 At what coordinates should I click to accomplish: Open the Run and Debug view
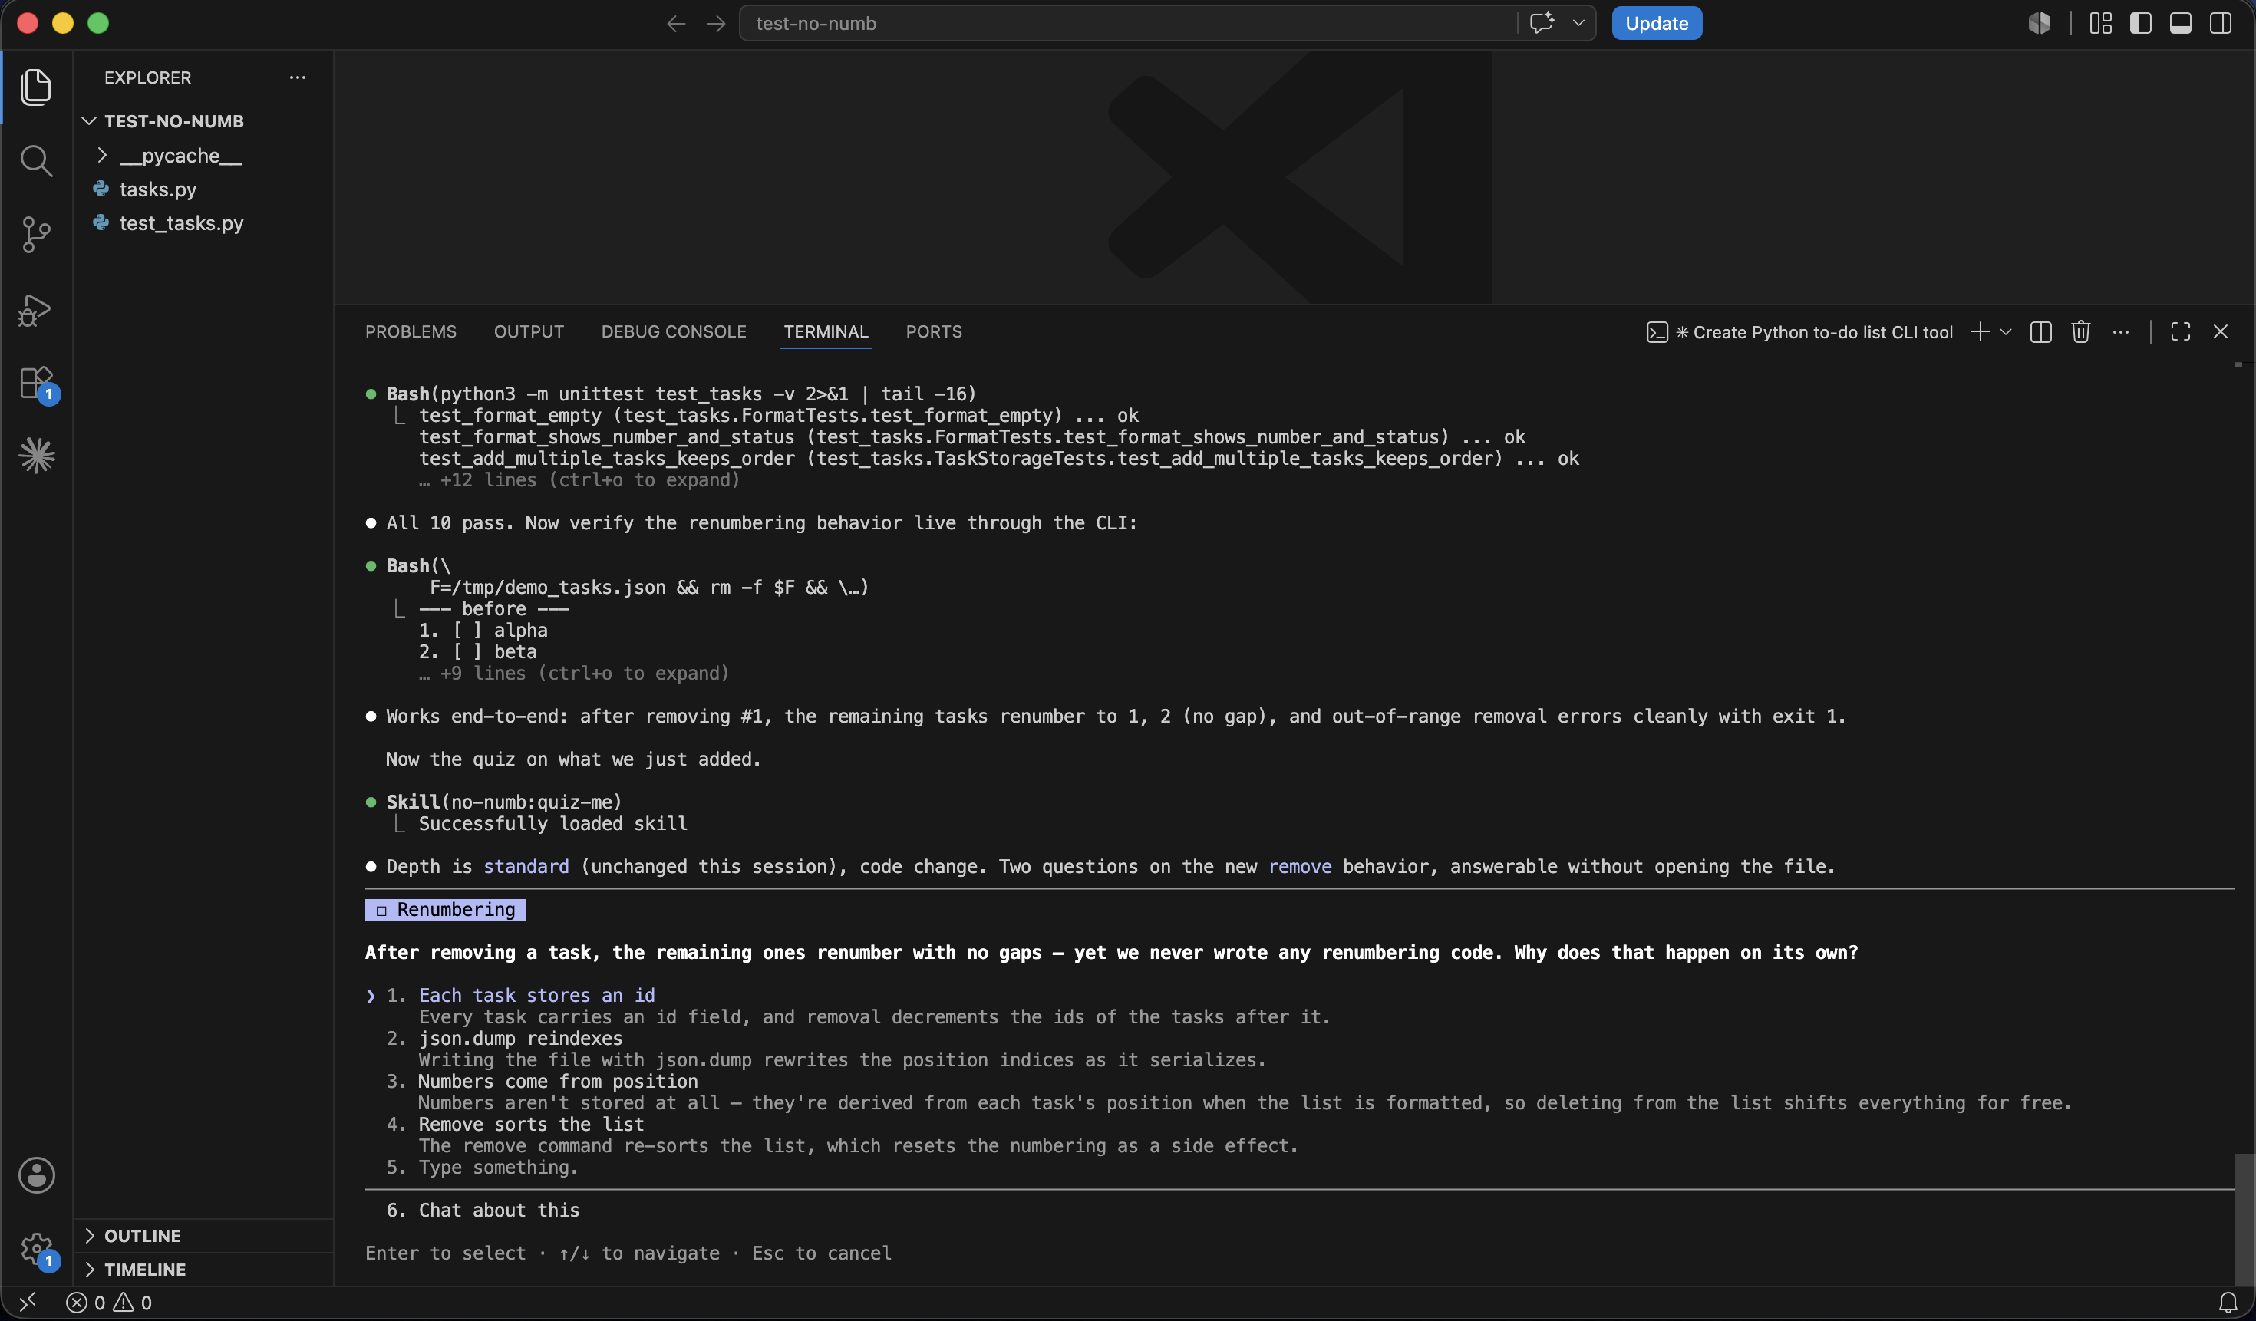point(36,310)
